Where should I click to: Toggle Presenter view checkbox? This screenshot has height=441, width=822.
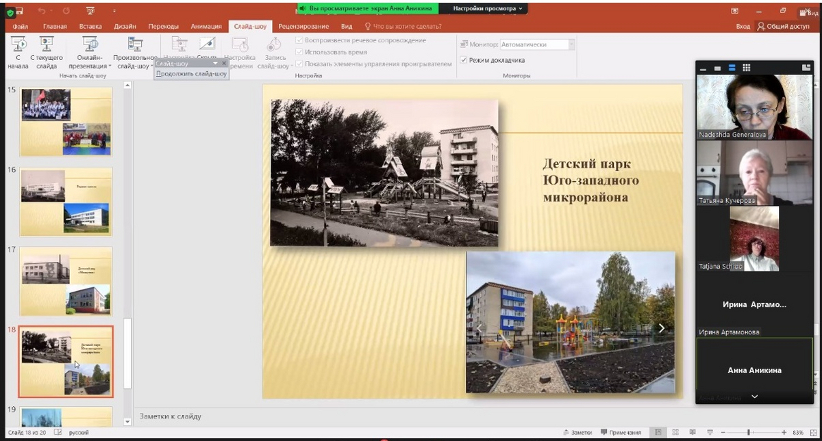(x=464, y=60)
